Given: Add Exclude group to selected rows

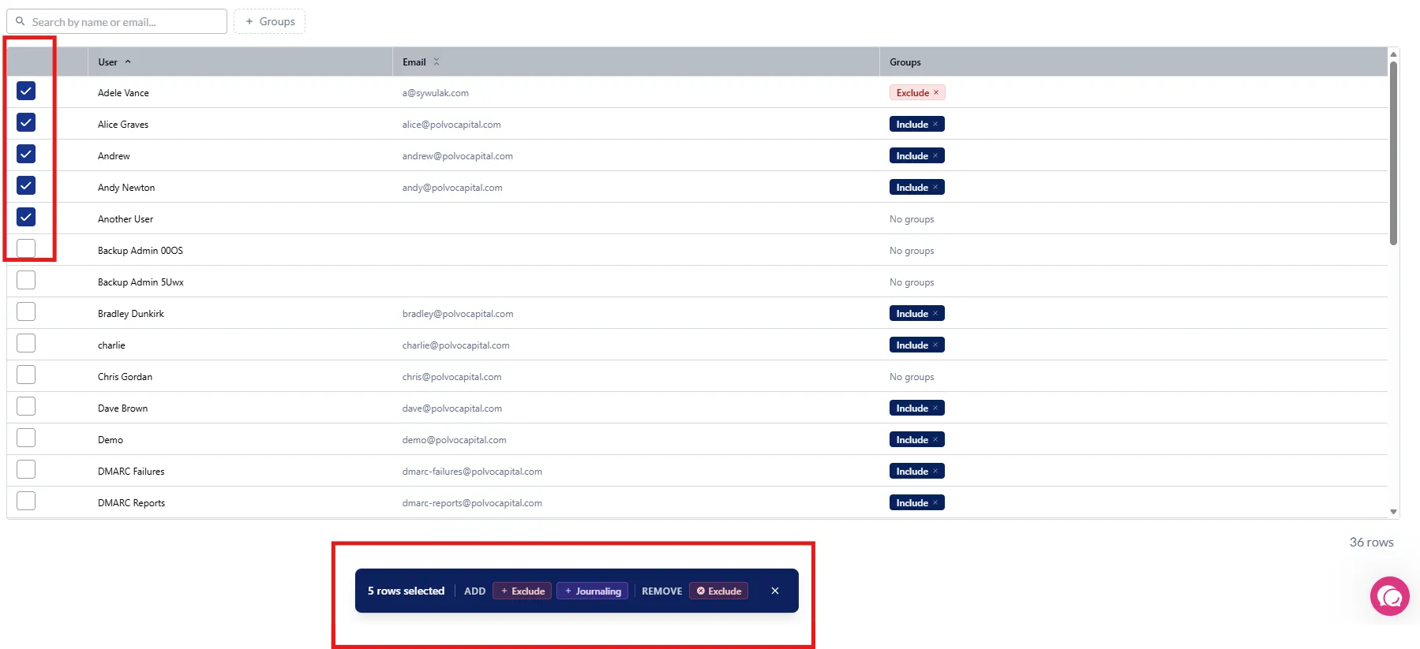Looking at the screenshot, I should tap(522, 591).
